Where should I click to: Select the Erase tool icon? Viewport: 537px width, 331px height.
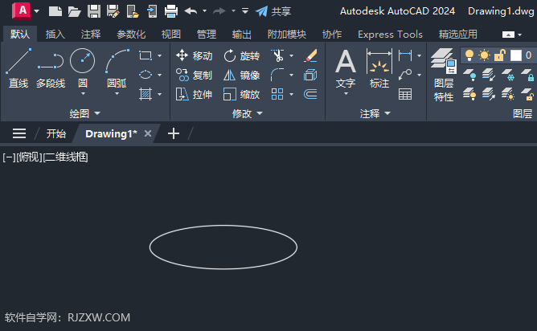coord(310,55)
